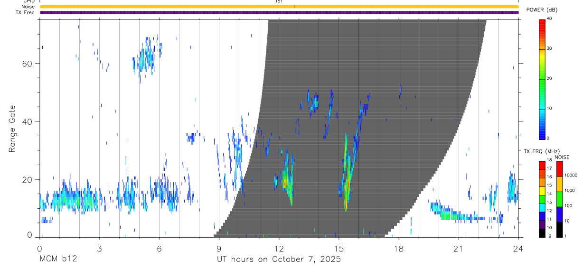The height and width of the screenshot is (269, 583).
Task: Click the 'TX Freq' label at top left
Action: [x=26, y=12]
